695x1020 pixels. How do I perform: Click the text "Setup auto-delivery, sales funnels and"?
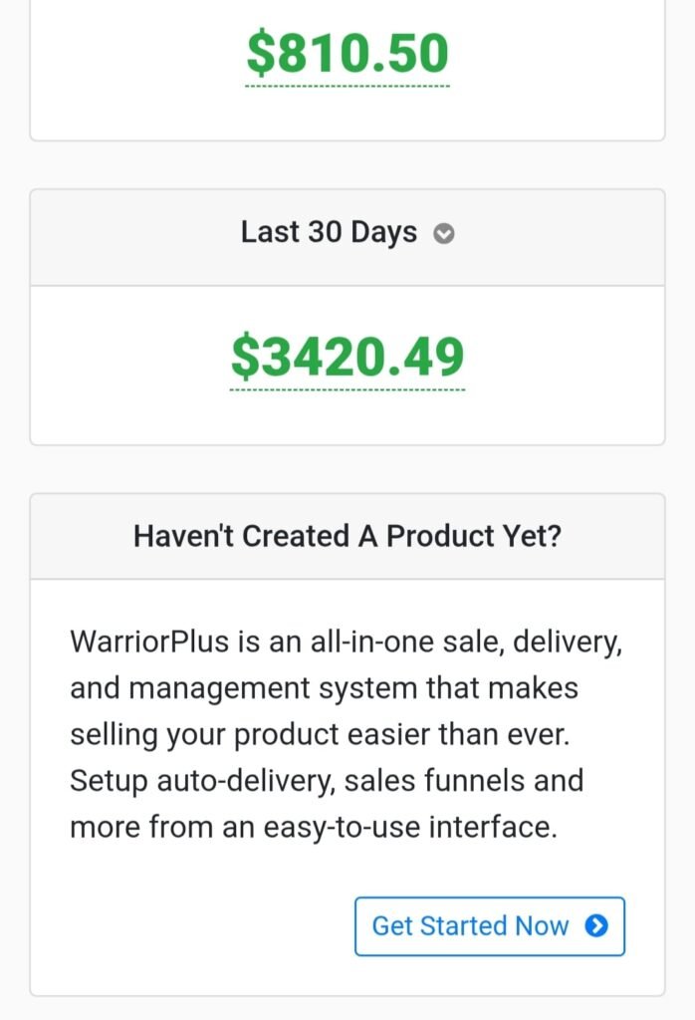pyautogui.click(x=327, y=781)
